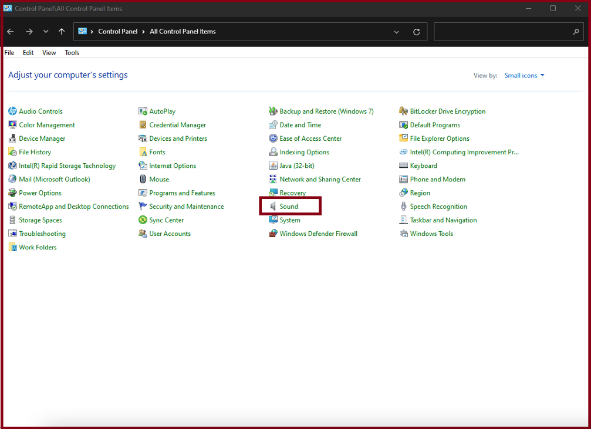Image resolution: width=591 pixels, height=429 pixels.
Task: Go up one level with Up arrow
Action: tap(62, 32)
